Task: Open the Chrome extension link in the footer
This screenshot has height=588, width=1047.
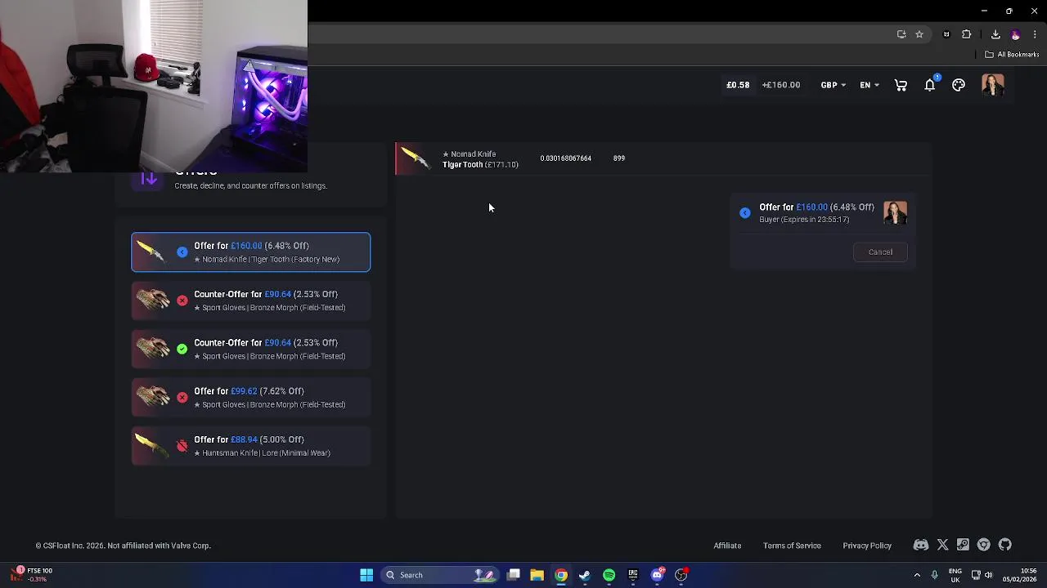Action: (x=984, y=545)
